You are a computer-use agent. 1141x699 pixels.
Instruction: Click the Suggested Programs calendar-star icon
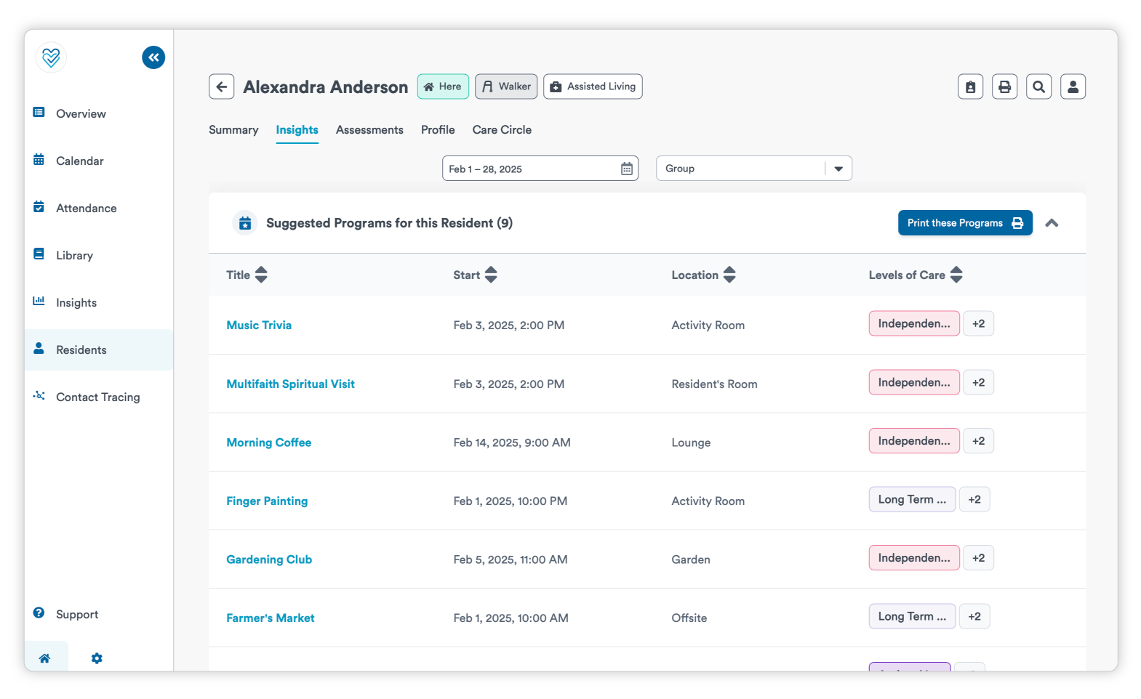coord(245,223)
